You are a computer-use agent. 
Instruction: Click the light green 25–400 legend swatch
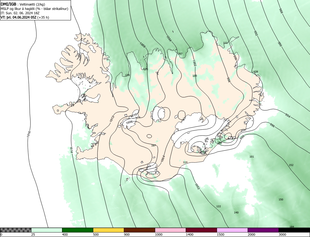(46, 230)
